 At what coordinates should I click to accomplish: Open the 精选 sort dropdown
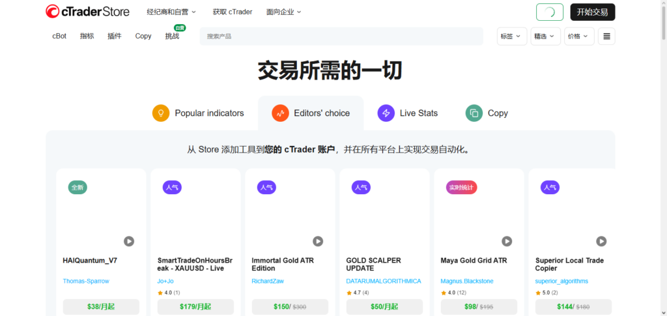tap(545, 36)
